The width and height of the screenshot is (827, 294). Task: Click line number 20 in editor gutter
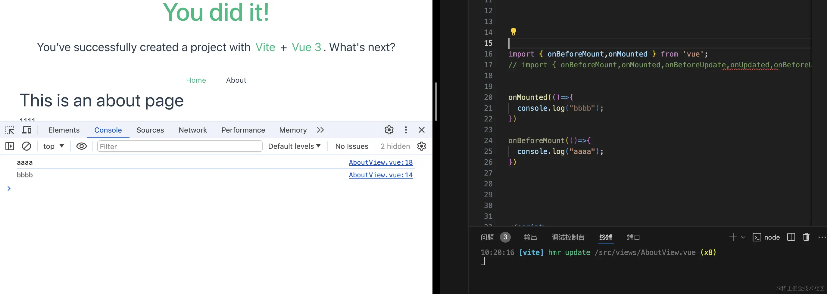coord(488,97)
